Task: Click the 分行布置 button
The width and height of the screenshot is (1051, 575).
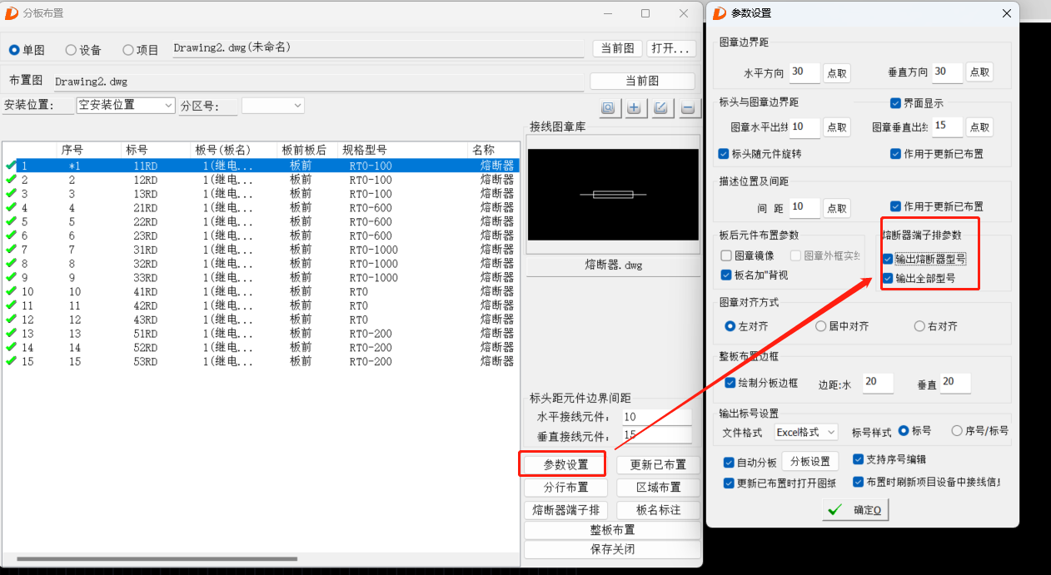Action: (565, 487)
